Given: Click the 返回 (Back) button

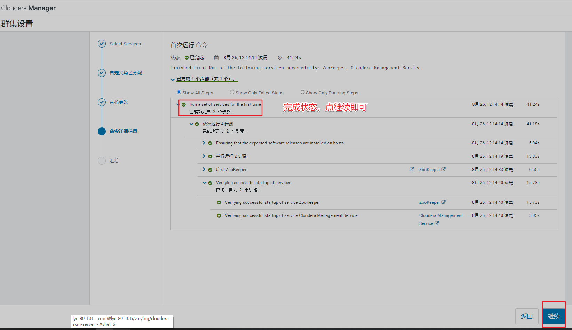Looking at the screenshot, I should click(x=527, y=316).
